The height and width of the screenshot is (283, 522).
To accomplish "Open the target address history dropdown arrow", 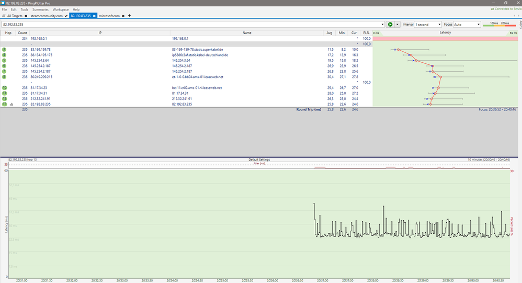I will [381, 25].
